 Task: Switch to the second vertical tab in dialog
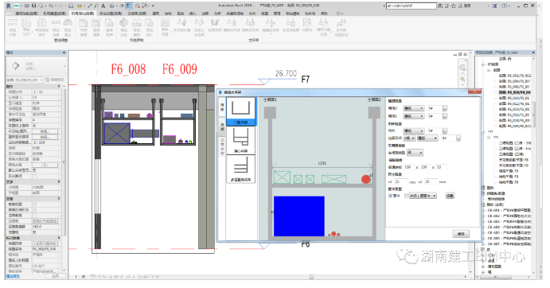[222, 126]
